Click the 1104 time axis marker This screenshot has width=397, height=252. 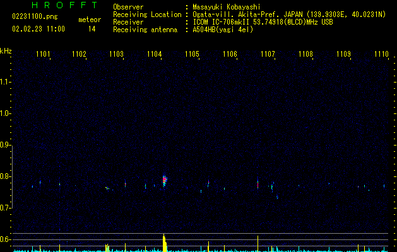[155, 54]
